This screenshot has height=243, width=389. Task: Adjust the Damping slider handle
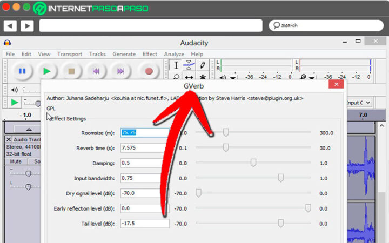click(x=253, y=163)
